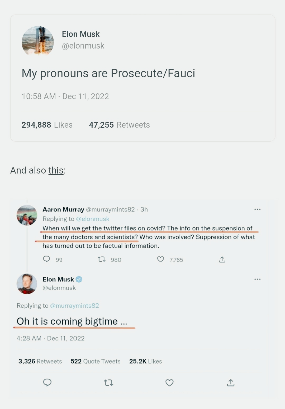Like Aaron Murray's tweet with heart icon
The image size is (285, 409).
tap(160, 259)
